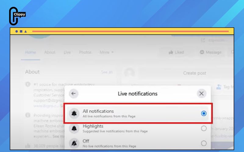This screenshot has width=244, height=152.
Task: Click the See all link in About
Action: click(107, 72)
